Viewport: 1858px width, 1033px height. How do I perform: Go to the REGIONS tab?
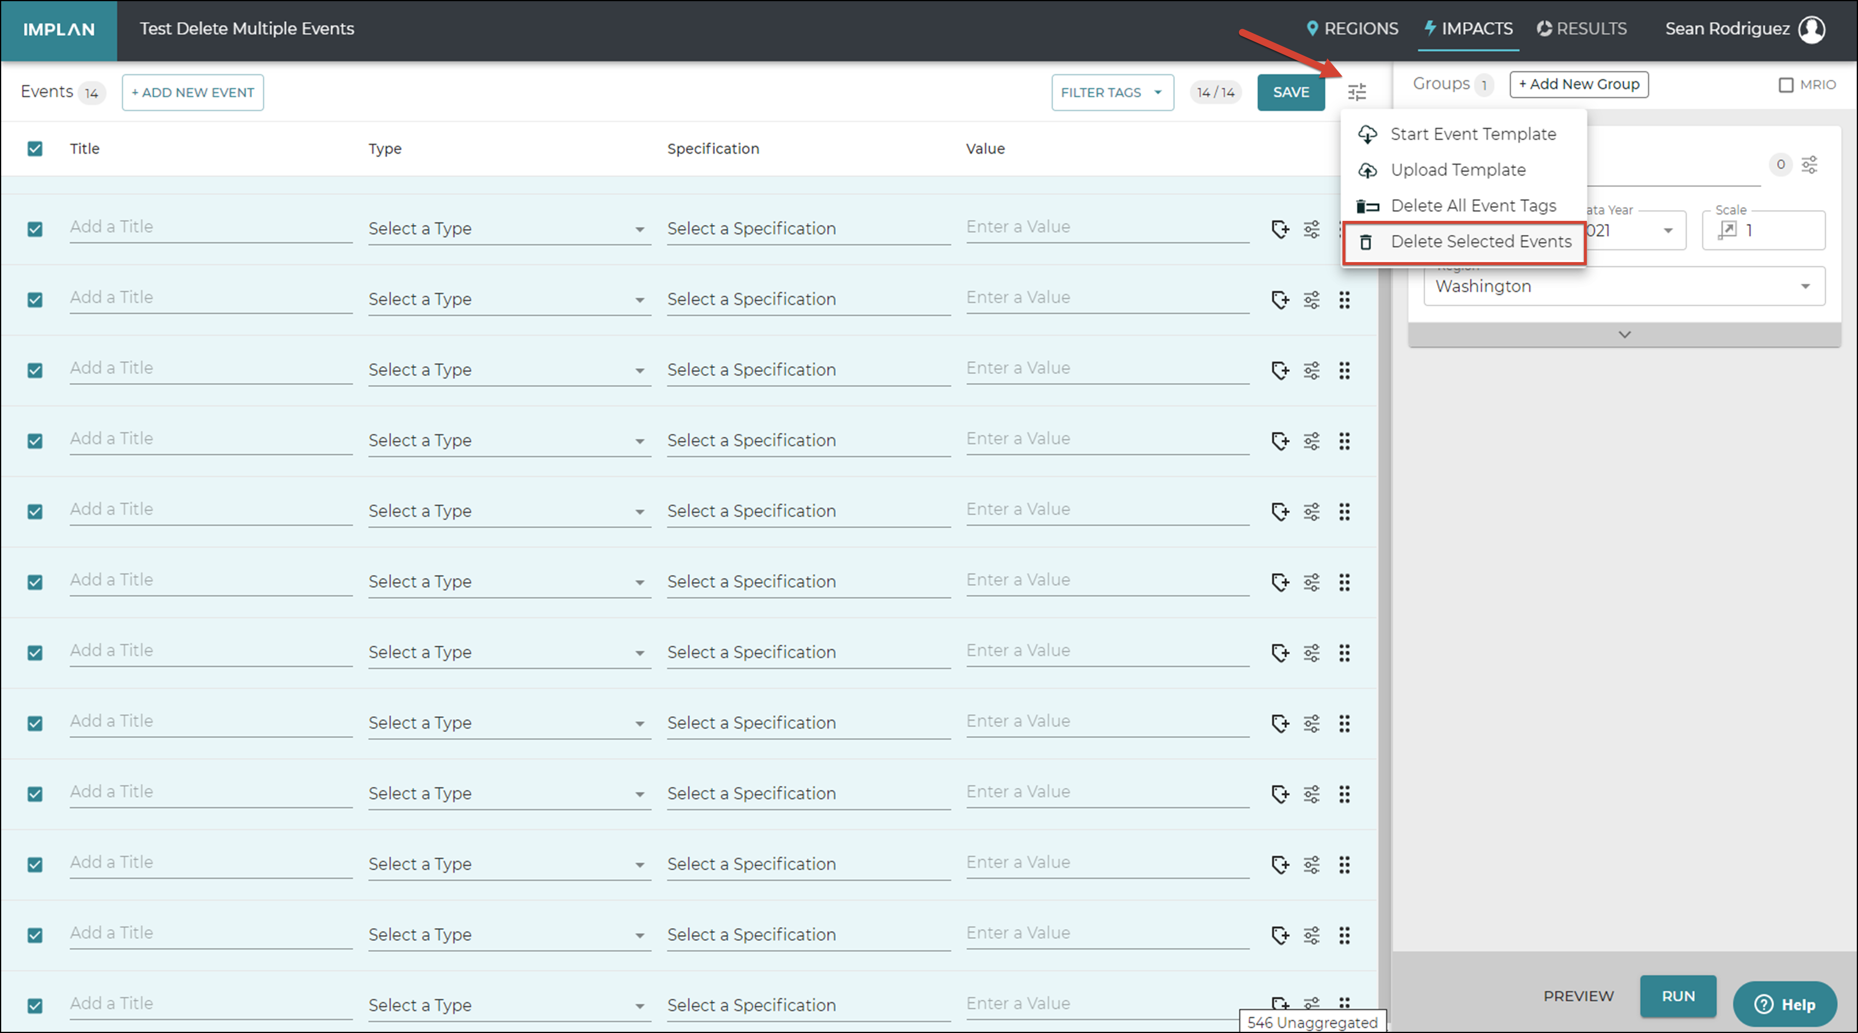coord(1353,29)
